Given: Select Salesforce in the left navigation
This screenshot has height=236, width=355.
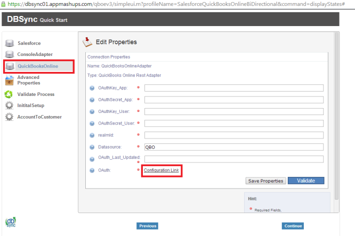Looking at the screenshot, I should (29, 43).
